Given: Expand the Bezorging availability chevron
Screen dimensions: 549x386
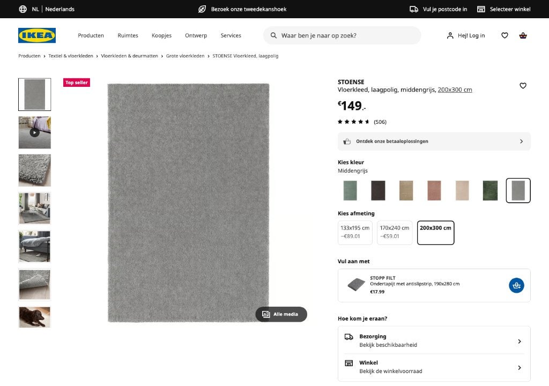Looking at the screenshot, I should 519,341.
